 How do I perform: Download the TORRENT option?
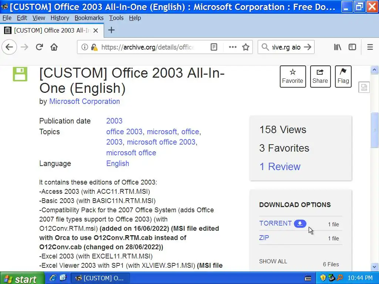tap(275, 223)
